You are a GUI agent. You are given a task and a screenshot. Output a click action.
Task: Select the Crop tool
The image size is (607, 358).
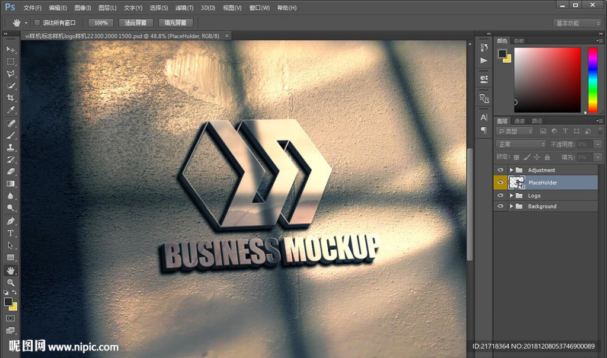pos(11,98)
